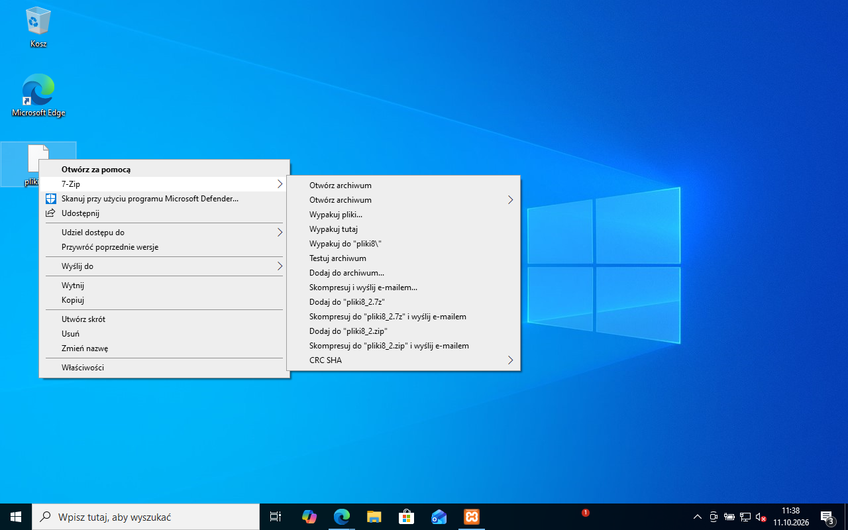Expand the Wyślij do submenu
The image size is (848, 530).
(x=164, y=266)
